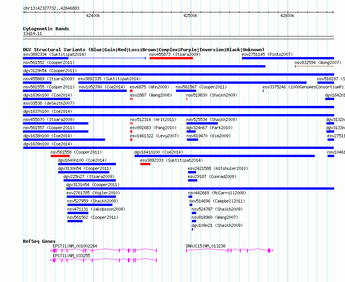Click nsv561558 (Cooper2011) label
Image resolution: width=345 pixels, height=282 pixels.
pyautogui.click(x=76, y=152)
